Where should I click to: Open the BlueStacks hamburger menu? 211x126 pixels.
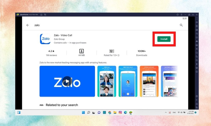pos(181,14)
